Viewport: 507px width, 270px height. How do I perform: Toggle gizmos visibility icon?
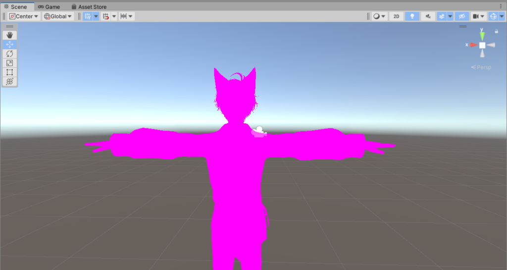point(493,16)
